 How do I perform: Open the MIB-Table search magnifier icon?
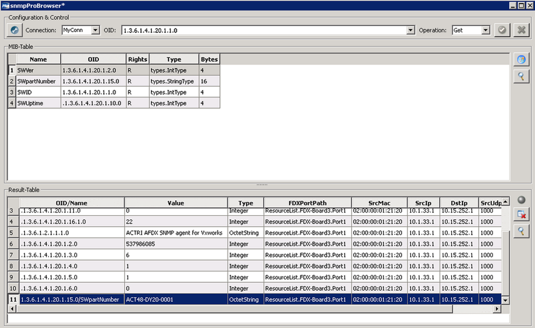click(520, 76)
